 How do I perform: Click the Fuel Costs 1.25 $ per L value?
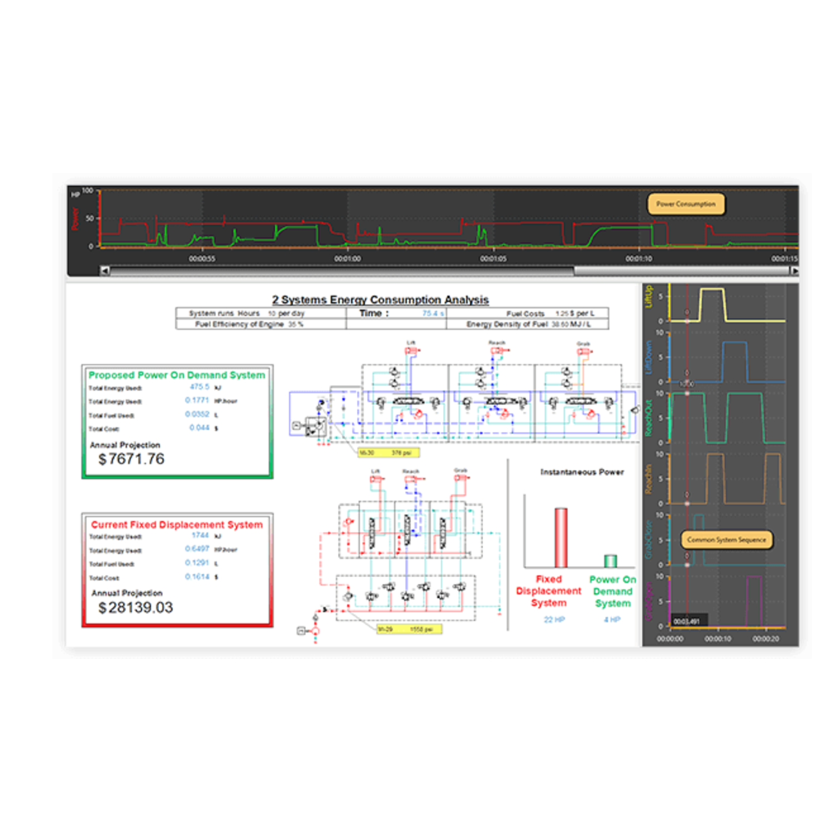pyautogui.click(x=574, y=314)
